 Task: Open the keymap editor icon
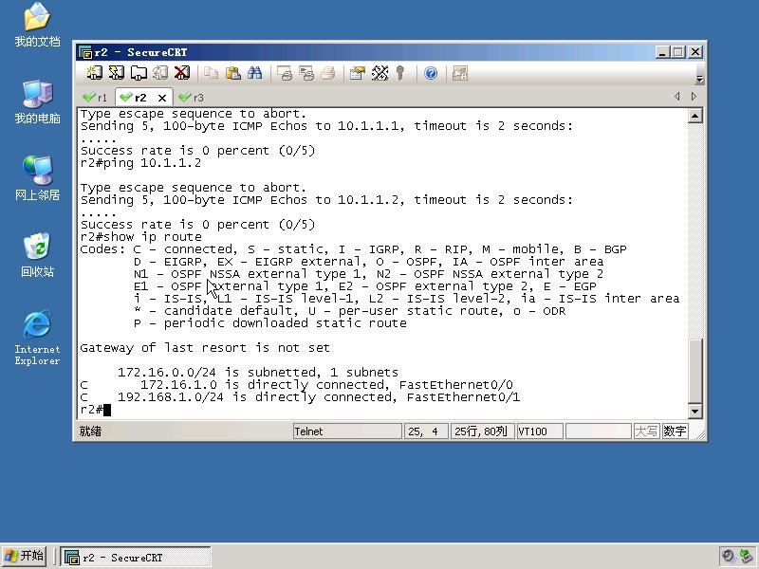(380, 73)
